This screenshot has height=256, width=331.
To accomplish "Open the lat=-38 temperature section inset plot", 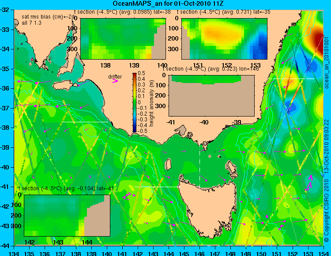I will coord(123,39).
